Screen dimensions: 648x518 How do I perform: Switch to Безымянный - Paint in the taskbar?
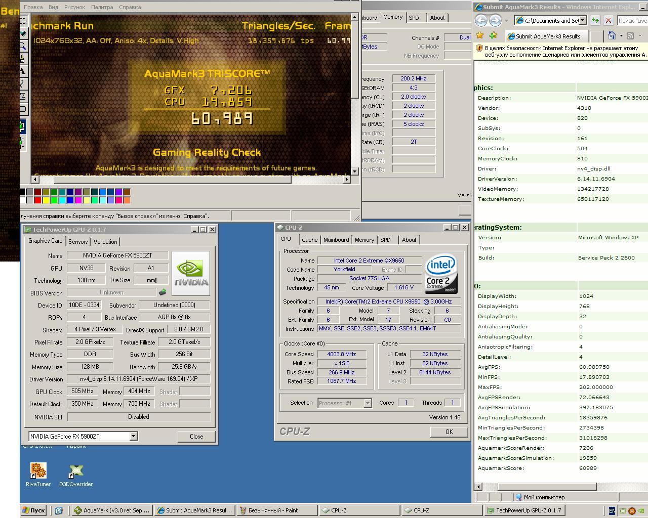[277, 510]
